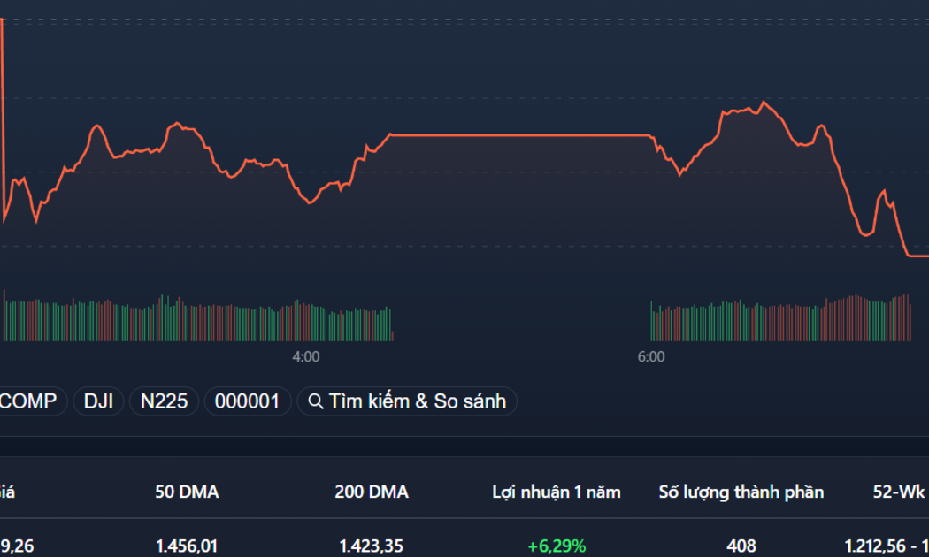Click the 408 component count value
The image size is (929, 557).
(741, 546)
